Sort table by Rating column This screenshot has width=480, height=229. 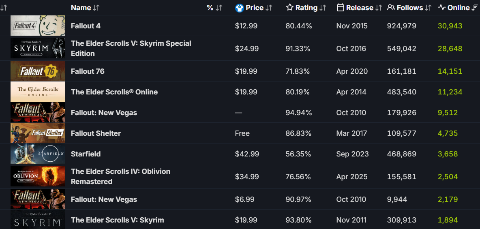(x=306, y=8)
